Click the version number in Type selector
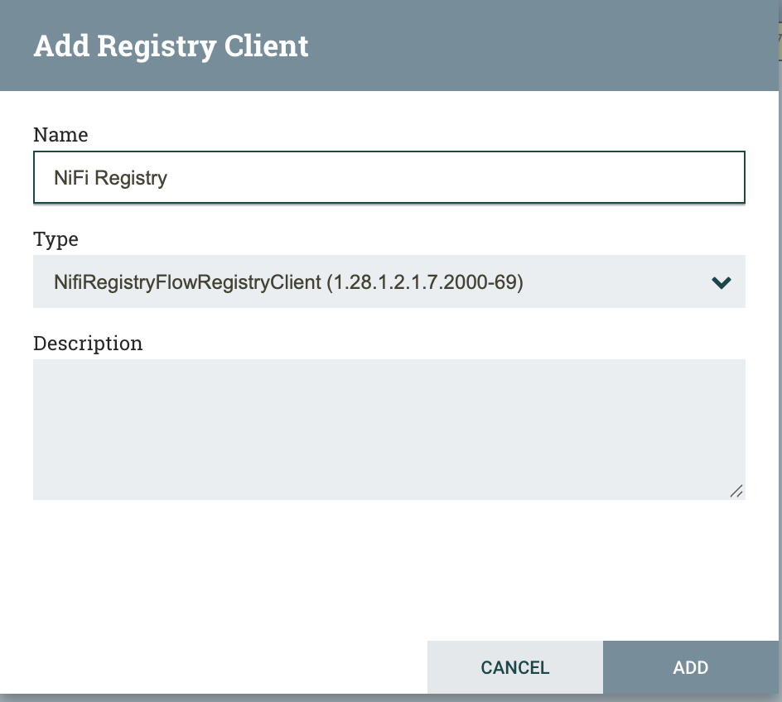The width and height of the screenshot is (782, 702). 424,282
